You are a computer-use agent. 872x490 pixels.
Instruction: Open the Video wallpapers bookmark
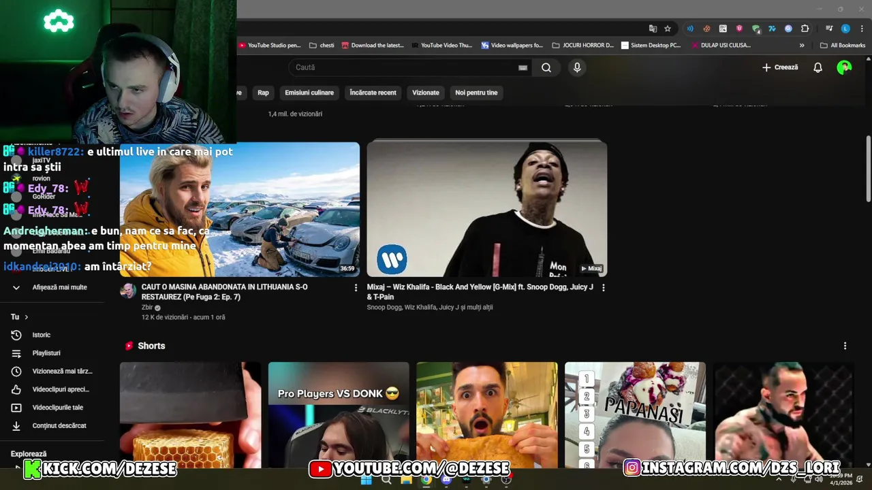point(512,46)
